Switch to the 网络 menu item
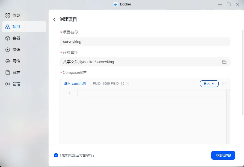The image size is (244, 167). pyautogui.click(x=24, y=61)
